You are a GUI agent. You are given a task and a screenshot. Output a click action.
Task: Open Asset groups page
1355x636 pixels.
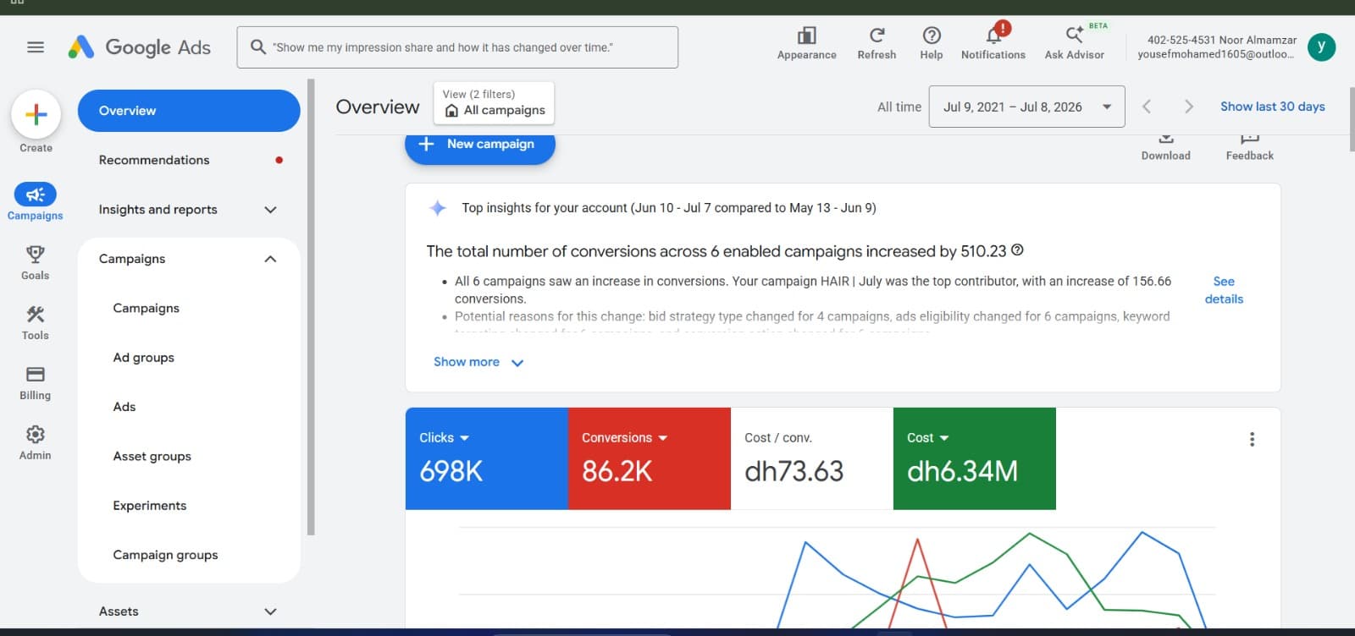[x=152, y=457]
